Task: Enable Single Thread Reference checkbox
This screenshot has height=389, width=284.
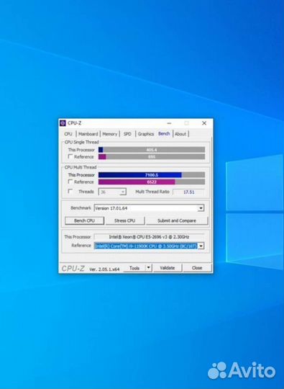Action: 70,156
